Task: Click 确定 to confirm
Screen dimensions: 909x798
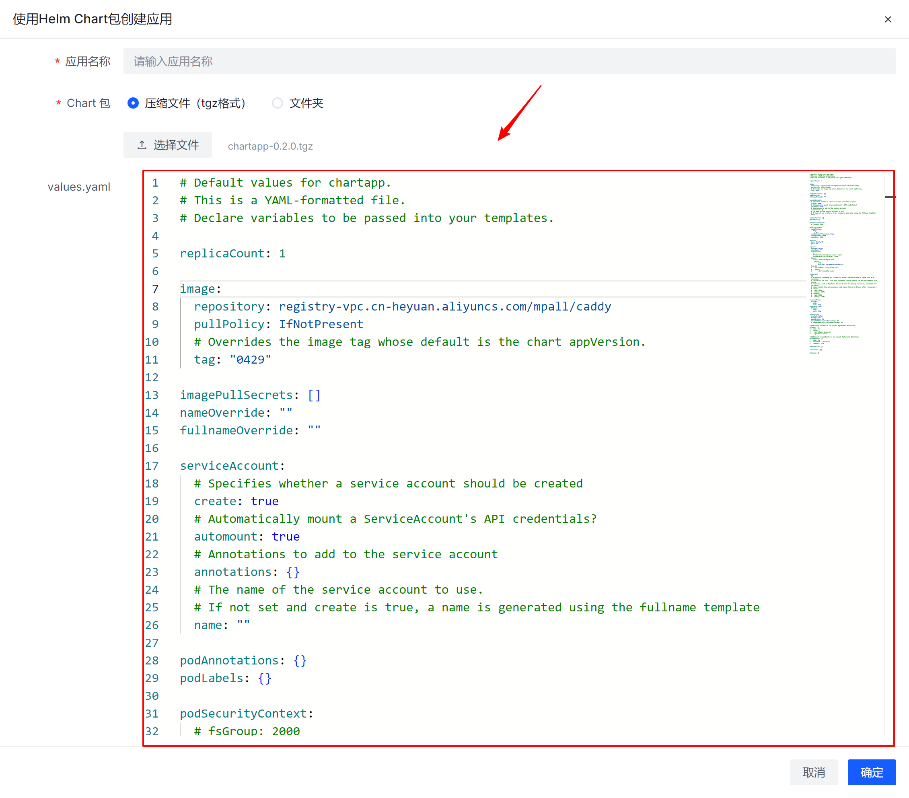Action: [x=871, y=772]
